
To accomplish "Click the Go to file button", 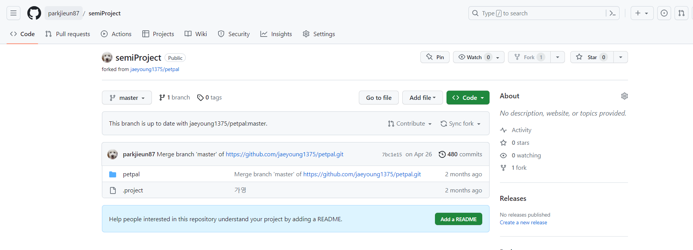I will click(379, 98).
